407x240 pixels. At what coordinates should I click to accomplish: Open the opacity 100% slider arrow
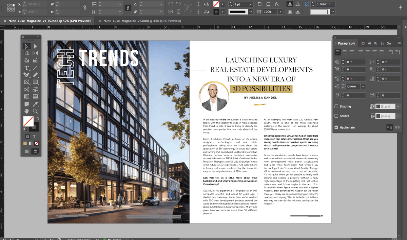[x=280, y=11]
